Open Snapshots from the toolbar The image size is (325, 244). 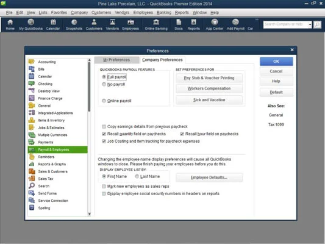(74, 24)
